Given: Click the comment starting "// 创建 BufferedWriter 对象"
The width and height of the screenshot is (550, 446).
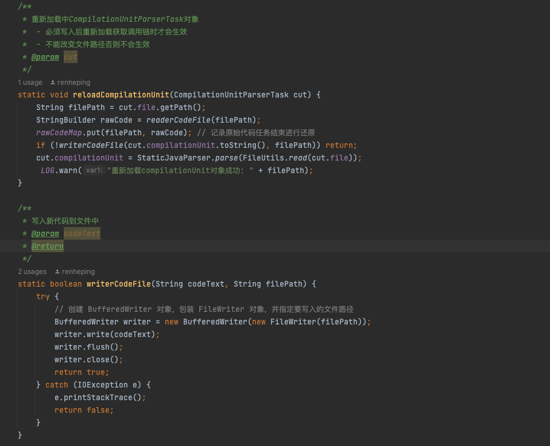Looking at the screenshot, I should click(204, 310).
